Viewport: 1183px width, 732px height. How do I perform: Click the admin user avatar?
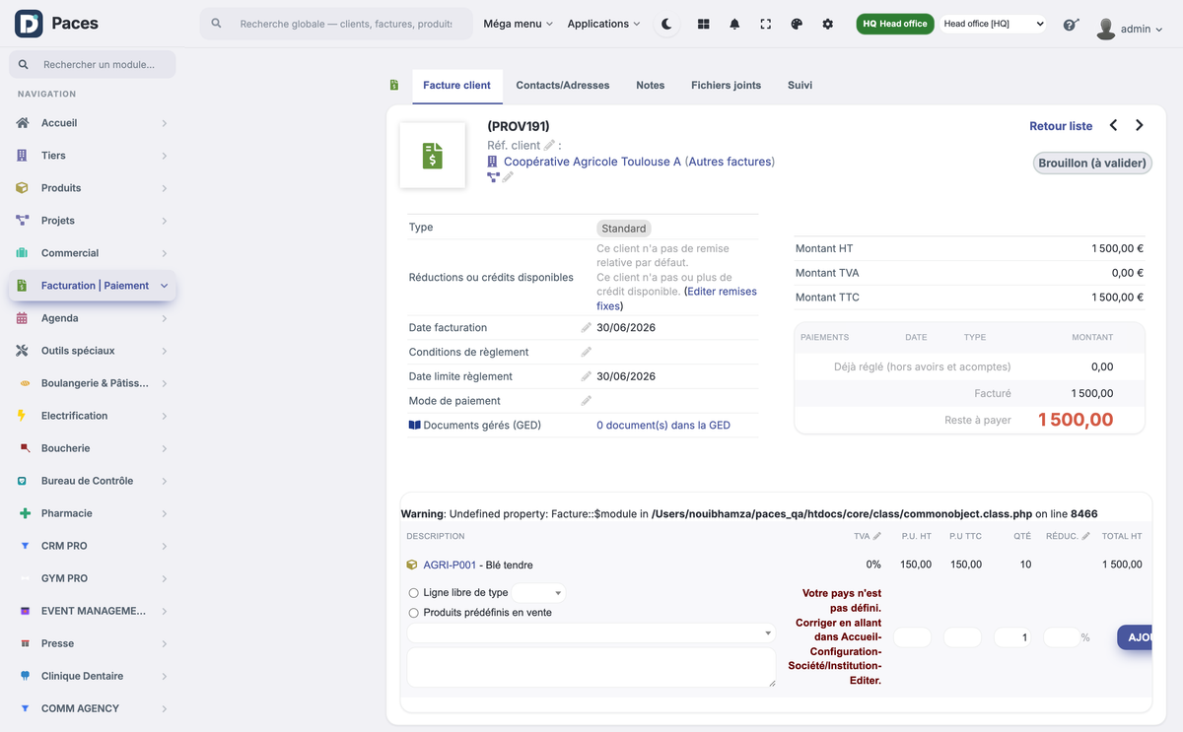click(x=1106, y=29)
